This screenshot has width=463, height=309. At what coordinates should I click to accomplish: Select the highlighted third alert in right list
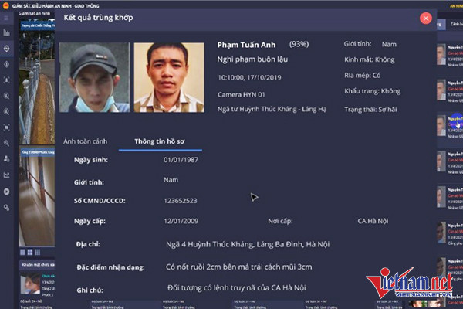(450, 126)
